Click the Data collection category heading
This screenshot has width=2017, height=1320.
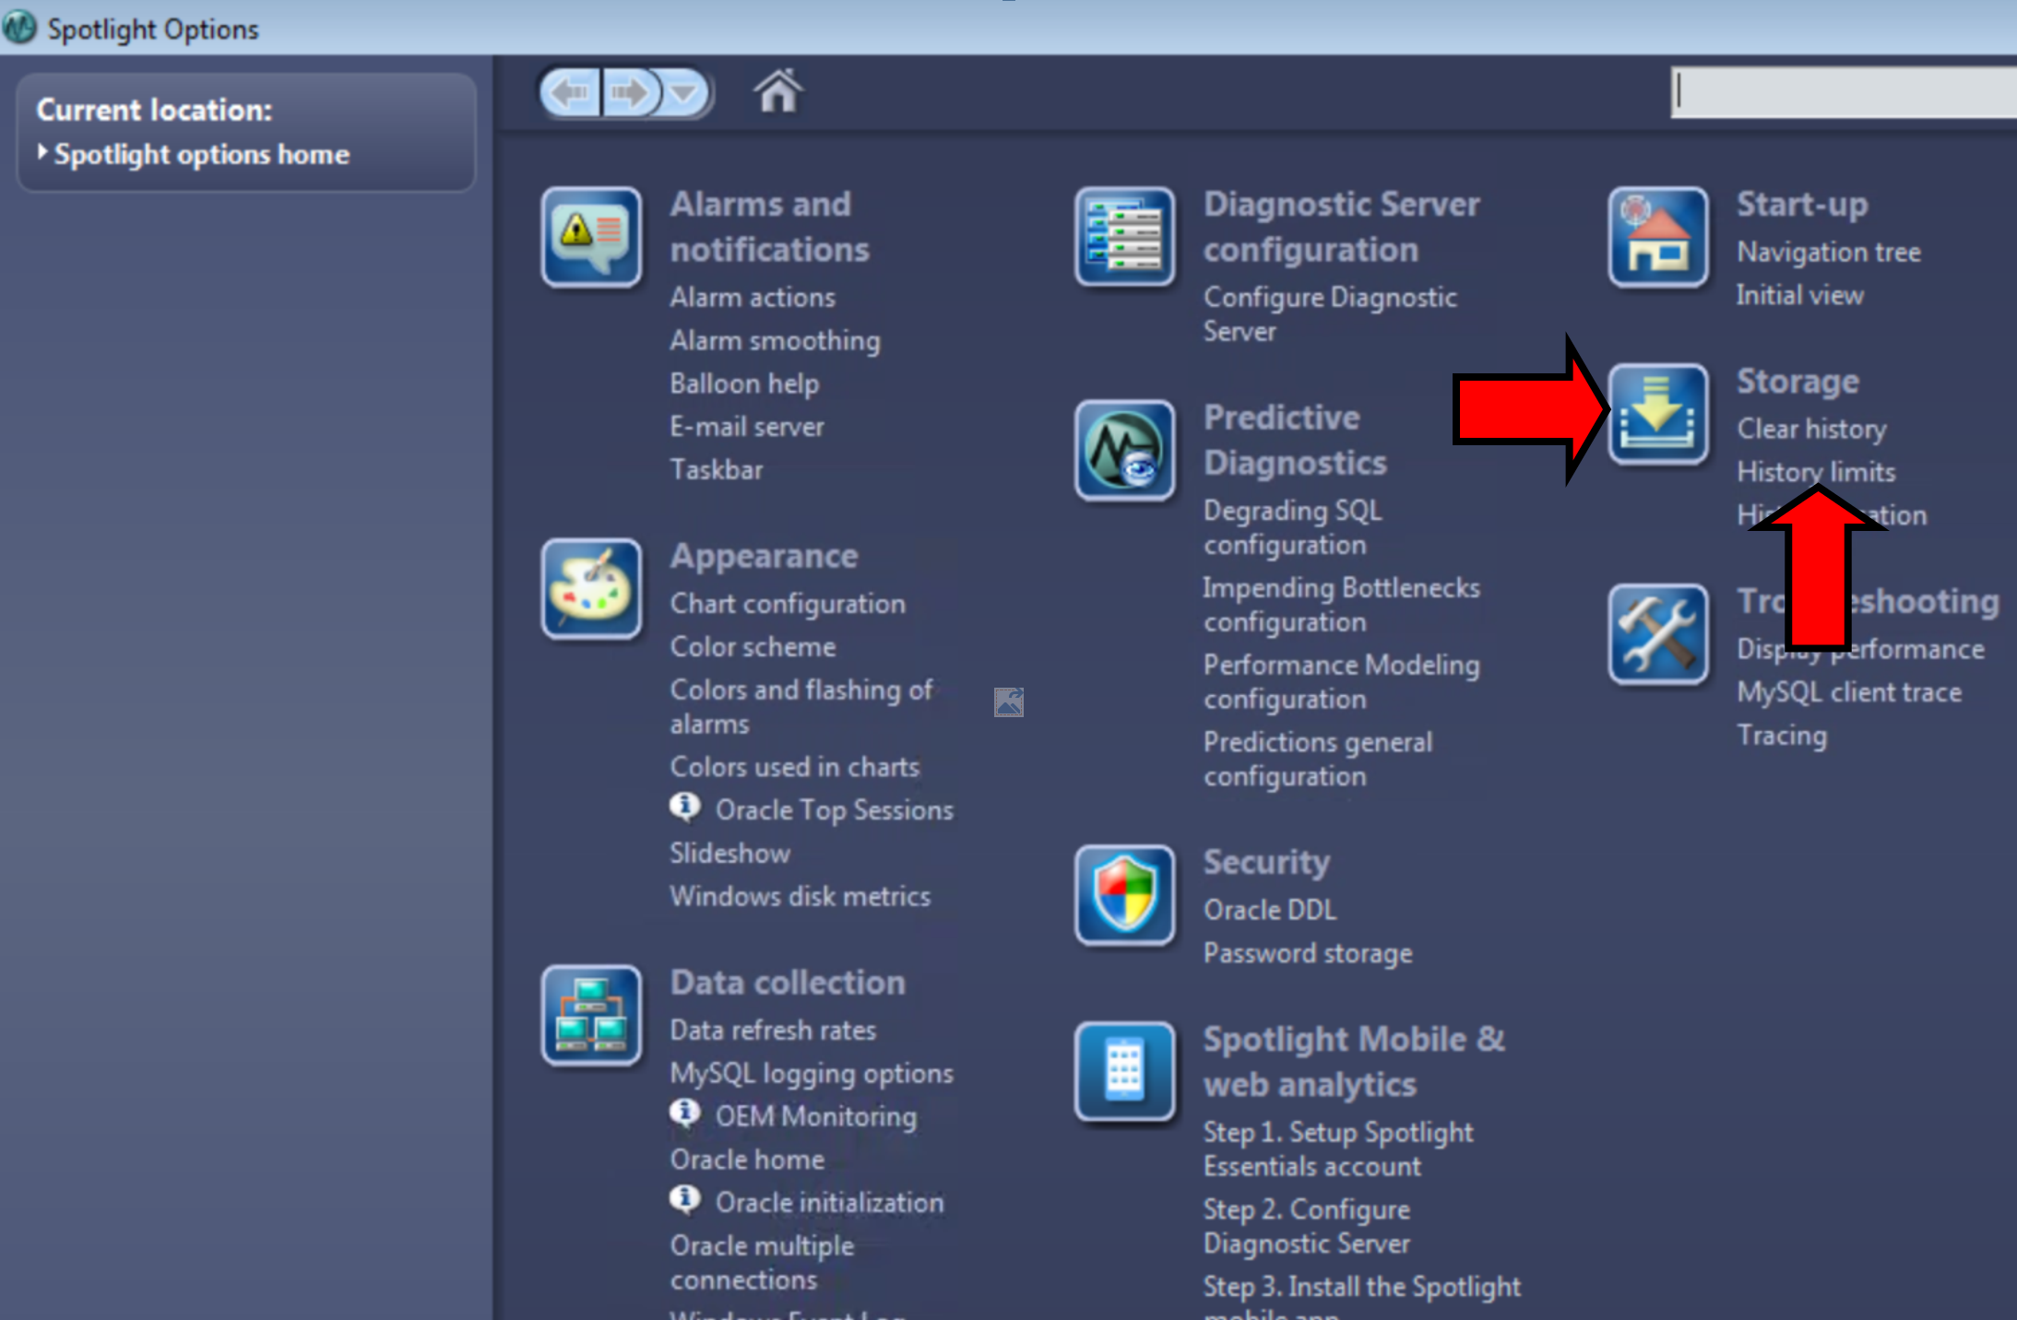tap(788, 983)
